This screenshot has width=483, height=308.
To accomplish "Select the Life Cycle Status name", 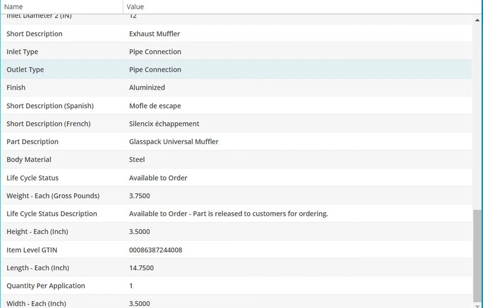I will (x=32, y=178).
